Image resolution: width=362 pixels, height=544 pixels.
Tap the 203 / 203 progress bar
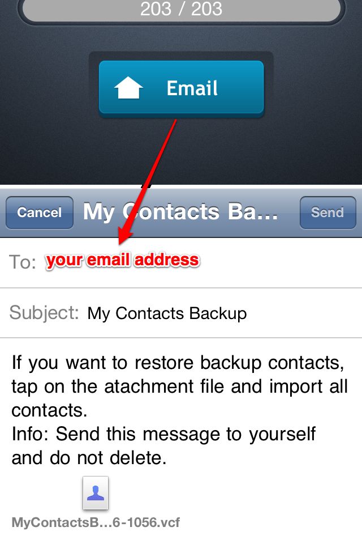pos(181,9)
